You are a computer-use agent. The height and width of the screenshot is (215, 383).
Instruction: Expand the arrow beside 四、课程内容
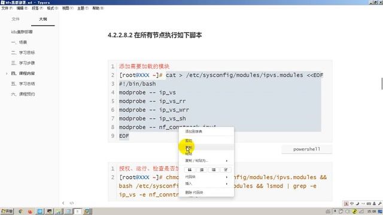pyautogui.click(x=7, y=73)
